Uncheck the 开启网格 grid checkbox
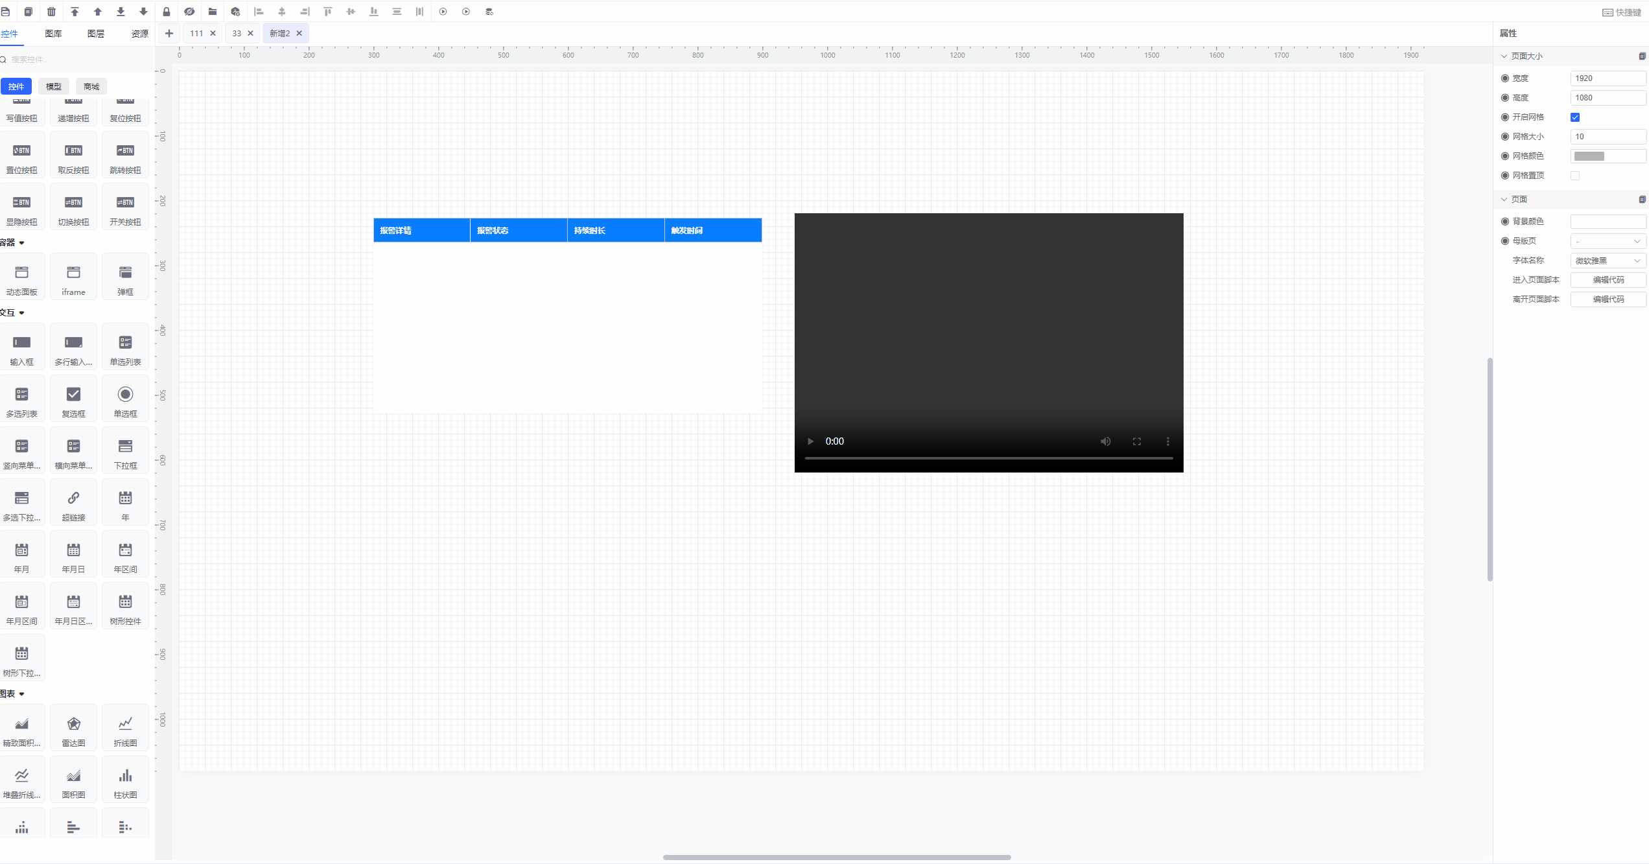 (x=1575, y=117)
